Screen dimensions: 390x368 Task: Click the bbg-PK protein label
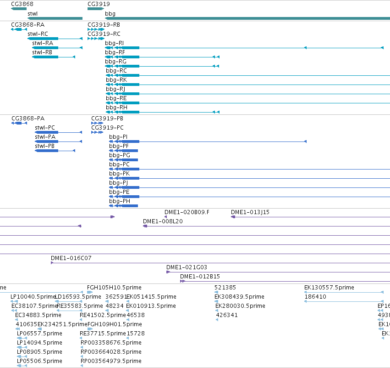pyautogui.click(x=120, y=174)
